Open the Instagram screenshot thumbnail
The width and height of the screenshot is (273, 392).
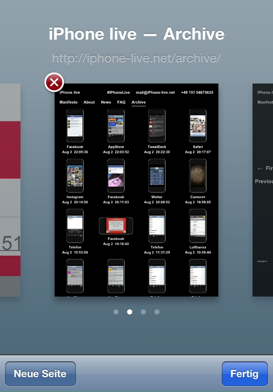pos(75,176)
